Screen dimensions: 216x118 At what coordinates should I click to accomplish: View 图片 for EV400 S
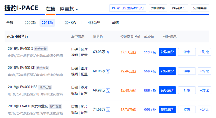(x=84, y=49)
